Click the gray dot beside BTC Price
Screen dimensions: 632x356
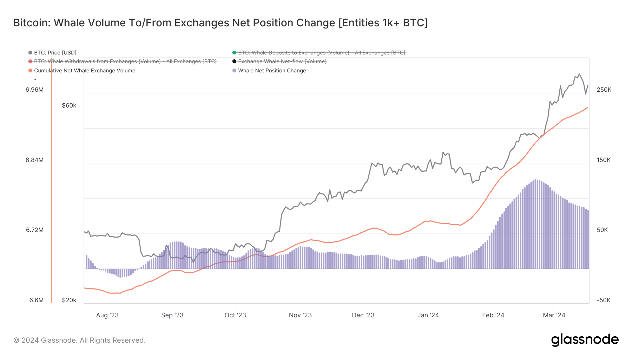(x=31, y=53)
